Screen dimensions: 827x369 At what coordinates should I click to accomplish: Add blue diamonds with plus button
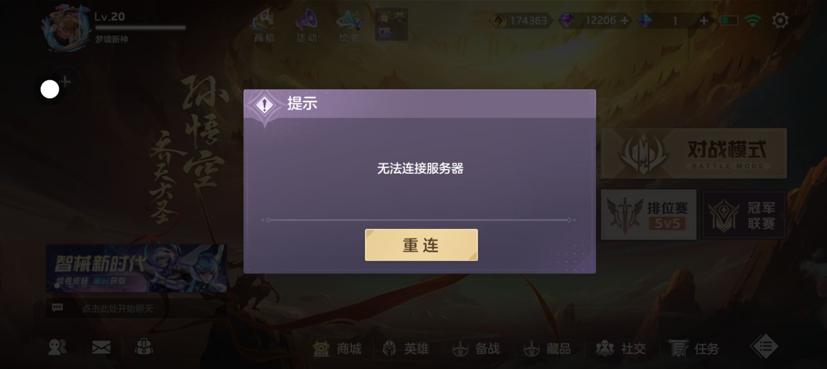tap(704, 20)
